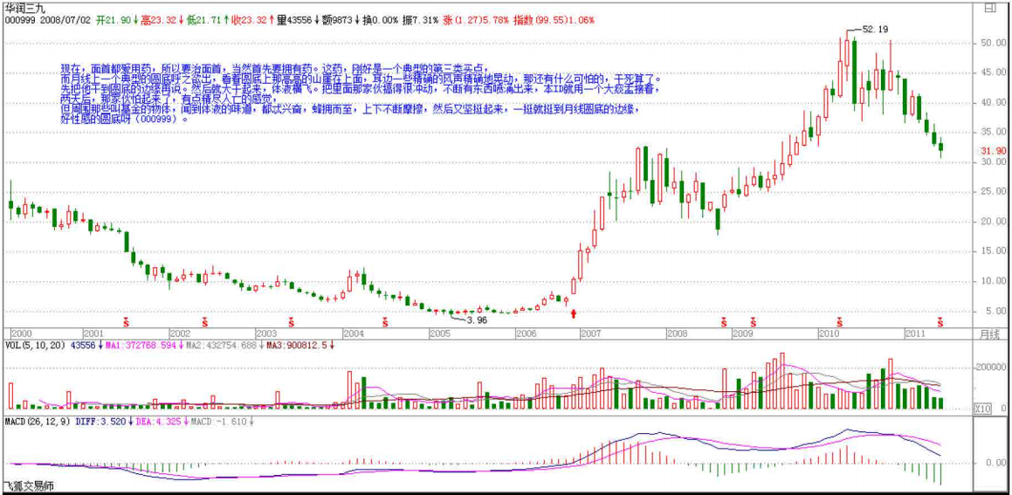Click the red S marker under 2003
1012x495 pixels.
point(291,321)
